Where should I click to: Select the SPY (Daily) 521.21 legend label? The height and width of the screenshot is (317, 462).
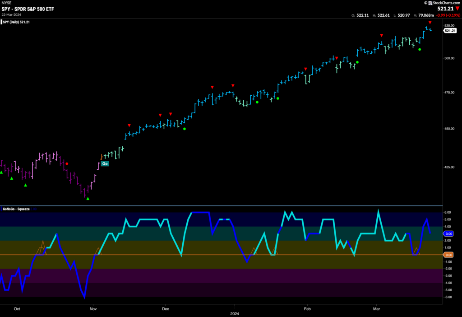coord(16,22)
